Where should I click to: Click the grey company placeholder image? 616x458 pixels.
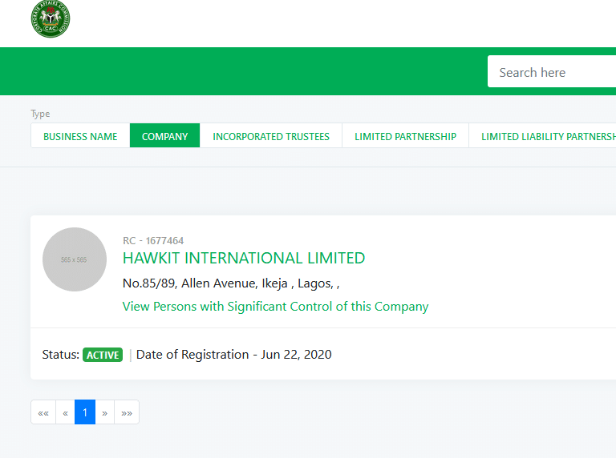click(75, 259)
